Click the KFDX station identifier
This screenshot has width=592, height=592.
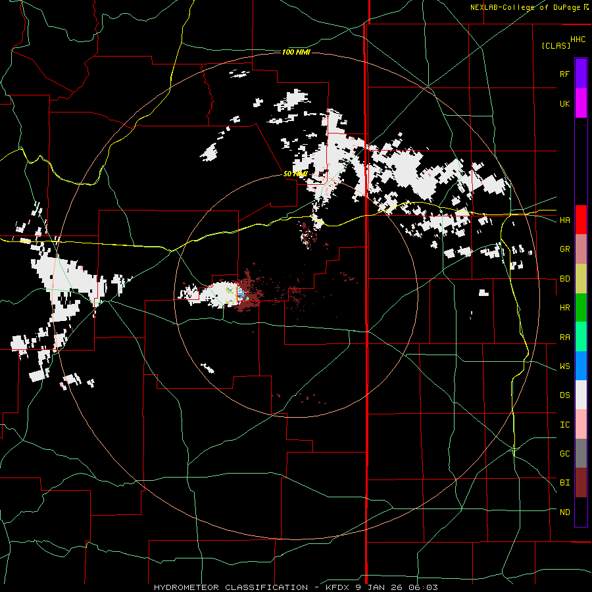338,587
